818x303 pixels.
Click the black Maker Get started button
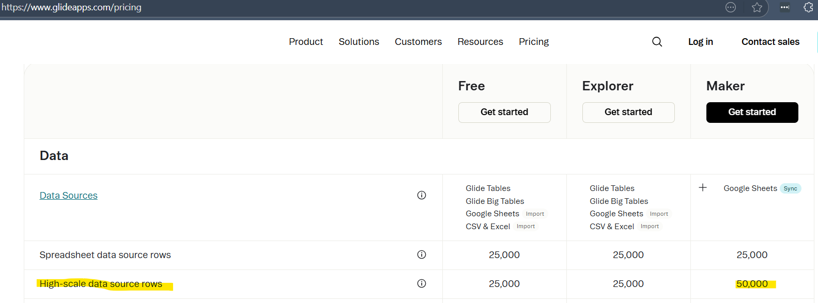point(752,113)
